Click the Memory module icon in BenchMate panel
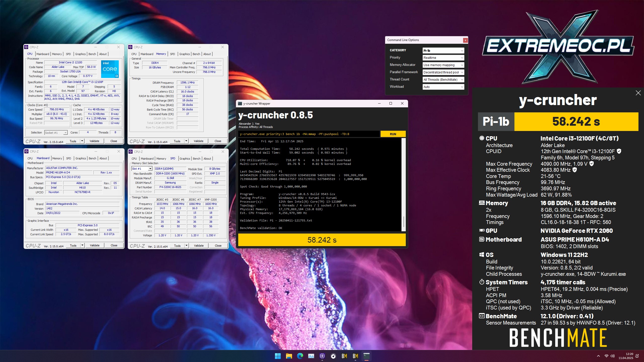The height and width of the screenshot is (362, 644). pos(482,203)
